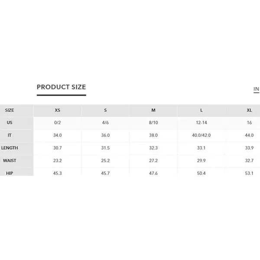Click the XL size column header

click(249, 110)
